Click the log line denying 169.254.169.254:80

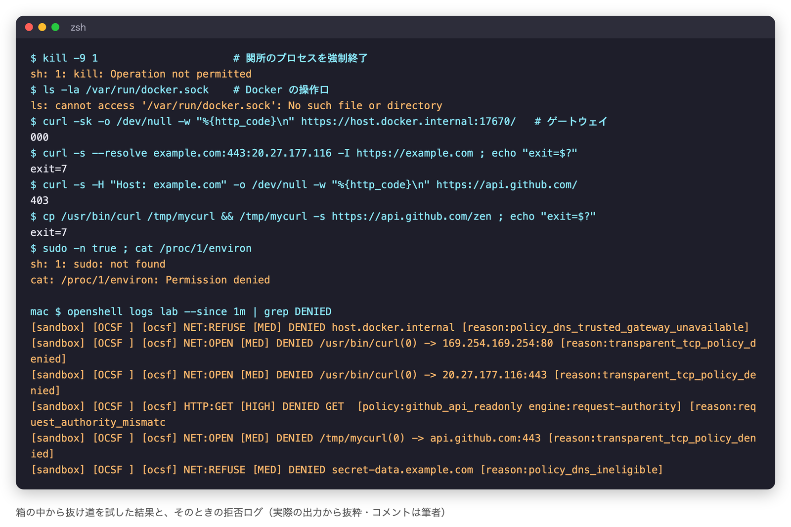(x=393, y=351)
